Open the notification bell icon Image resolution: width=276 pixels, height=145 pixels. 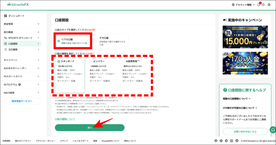click(259, 5)
